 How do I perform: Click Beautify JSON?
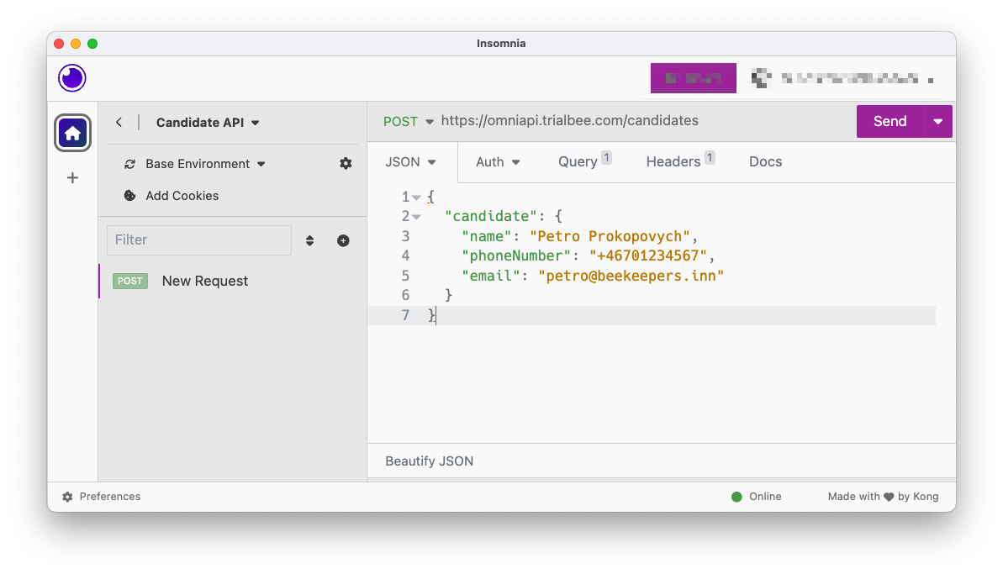coord(429,461)
